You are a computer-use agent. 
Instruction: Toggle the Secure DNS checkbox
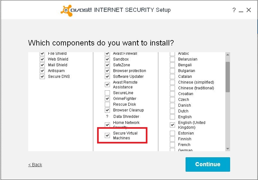(x=42, y=77)
